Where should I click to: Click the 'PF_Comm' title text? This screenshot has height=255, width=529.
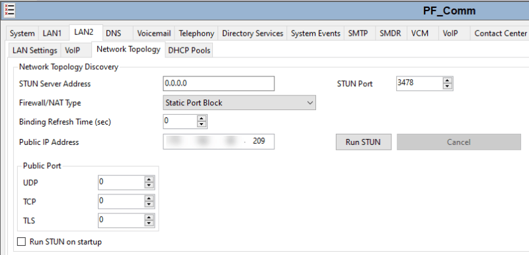point(449,11)
